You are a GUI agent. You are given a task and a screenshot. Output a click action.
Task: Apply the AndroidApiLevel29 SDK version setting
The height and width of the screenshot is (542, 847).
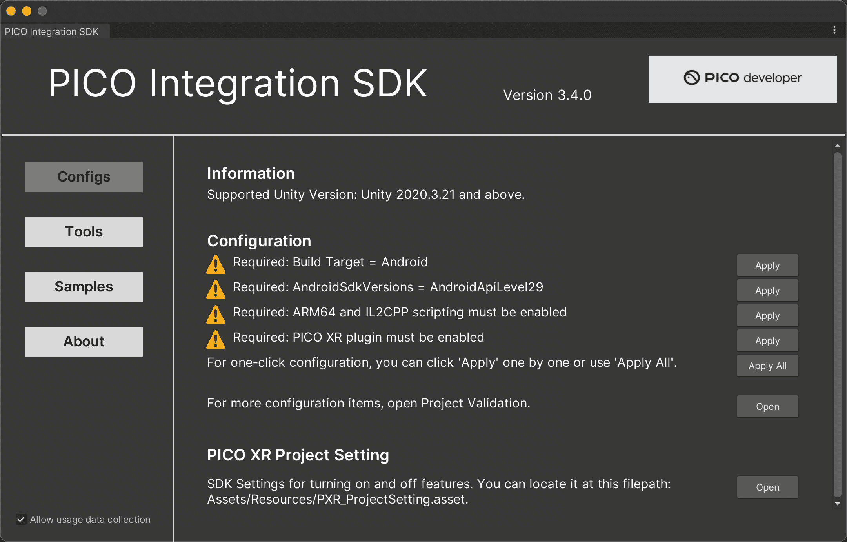tap(767, 290)
